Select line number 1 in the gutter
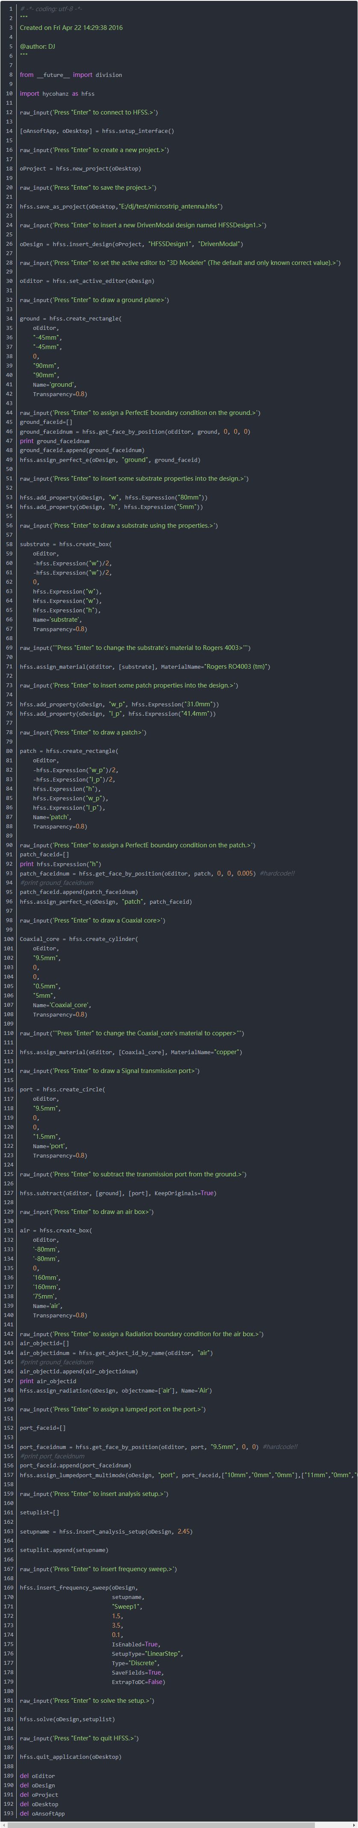Screen dimensions: 358x1828 point(11,9)
